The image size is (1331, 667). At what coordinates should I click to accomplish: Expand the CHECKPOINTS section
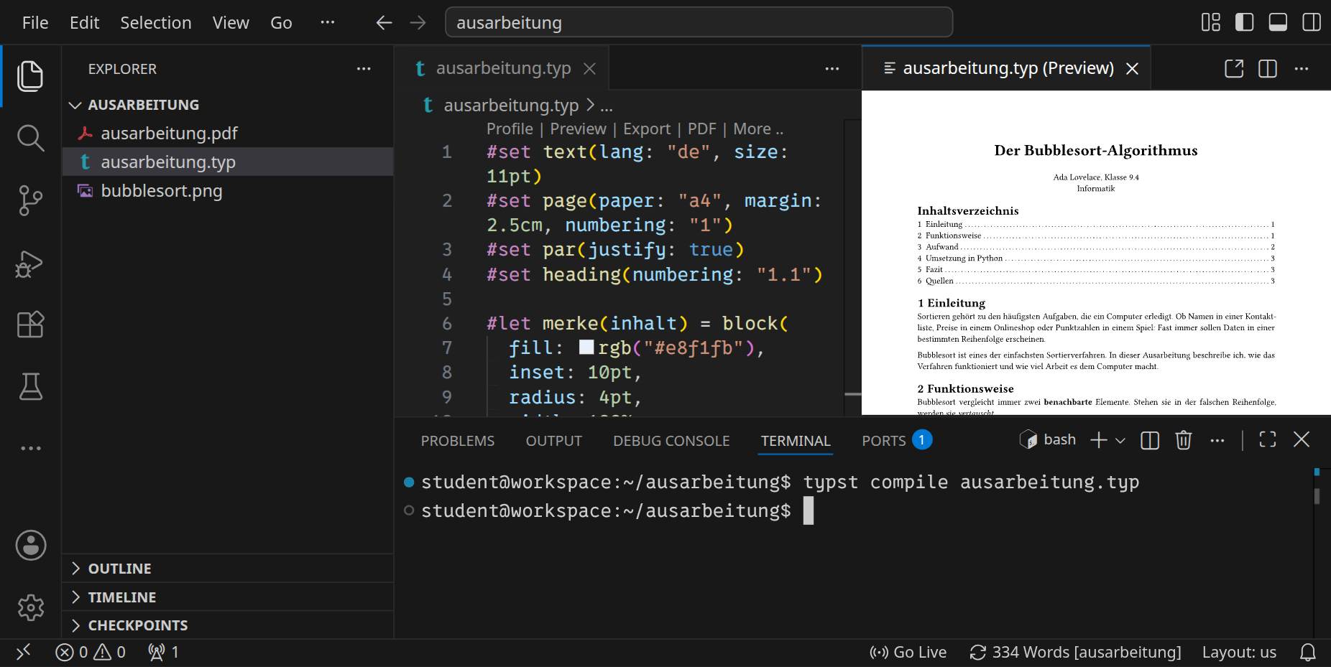tap(227, 625)
